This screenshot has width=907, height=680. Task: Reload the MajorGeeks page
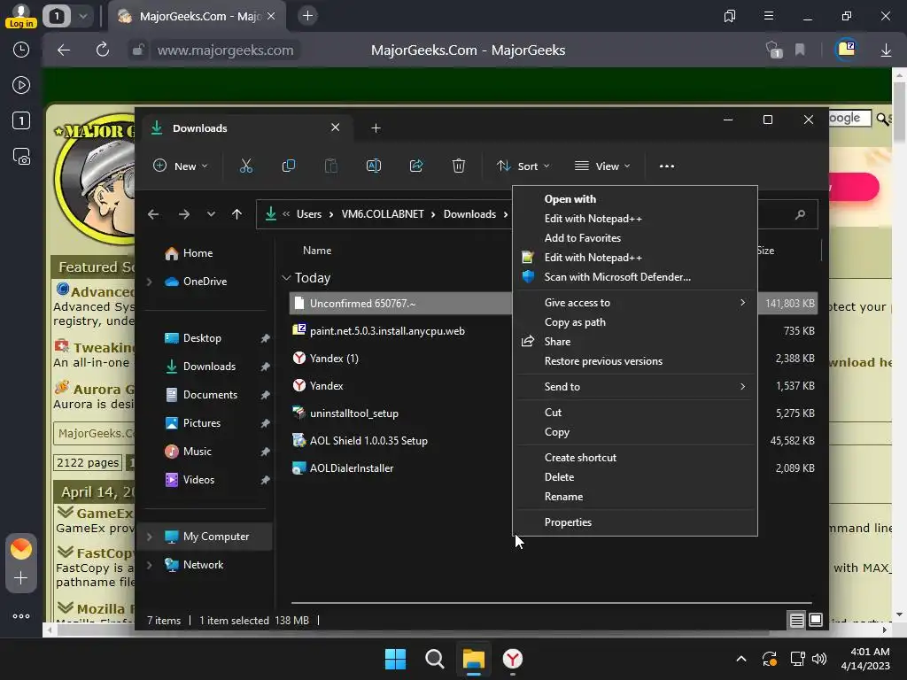pyautogui.click(x=103, y=50)
